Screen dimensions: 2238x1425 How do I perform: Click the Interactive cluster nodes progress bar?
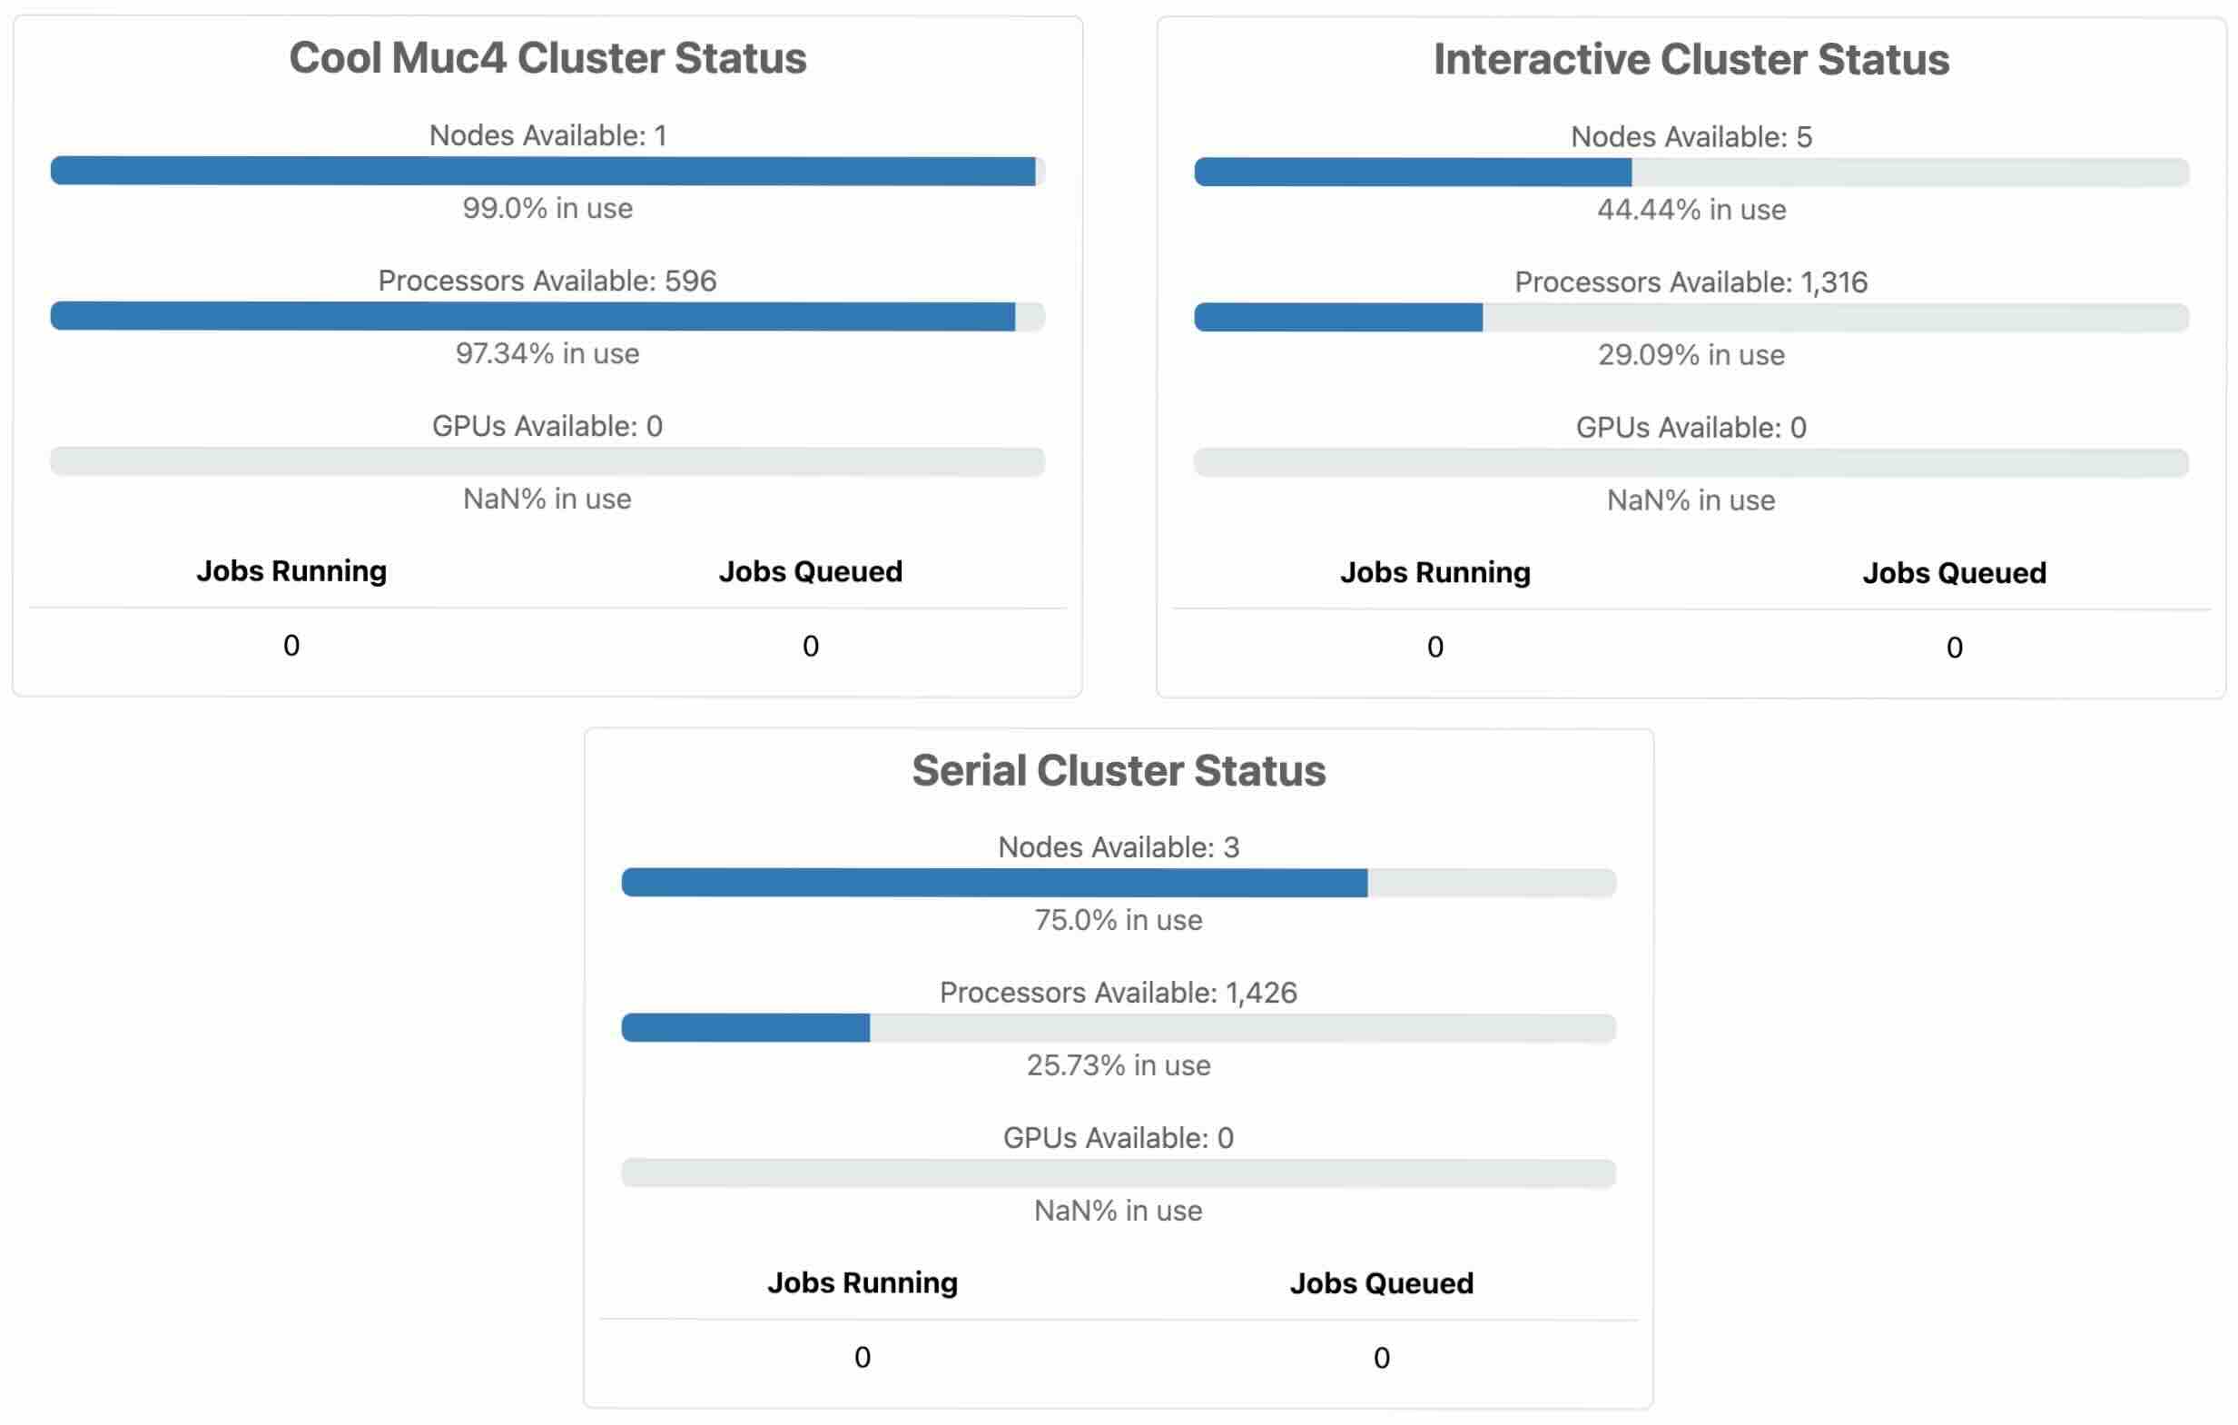1691,172
